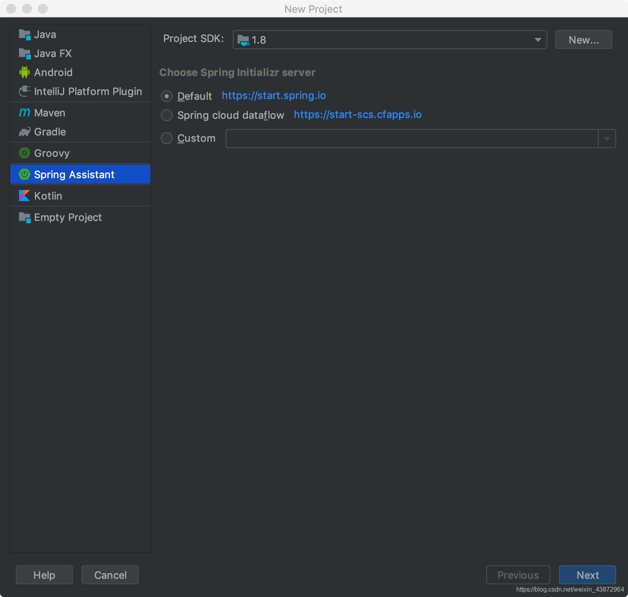Click the Groovy G icon
Viewport: 628px width, 597px height.
(x=25, y=153)
